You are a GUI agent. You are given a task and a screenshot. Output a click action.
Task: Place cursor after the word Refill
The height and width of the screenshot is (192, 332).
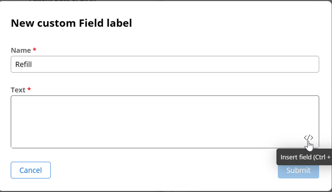pos(32,64)
